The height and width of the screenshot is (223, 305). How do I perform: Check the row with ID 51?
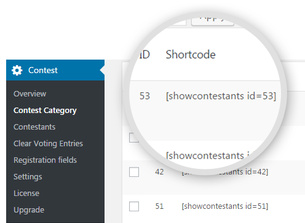(x=134, y=206)
